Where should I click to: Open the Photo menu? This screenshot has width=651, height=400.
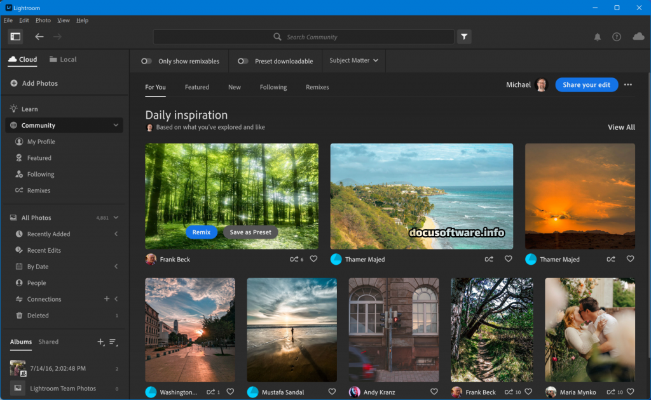(43, 20)
